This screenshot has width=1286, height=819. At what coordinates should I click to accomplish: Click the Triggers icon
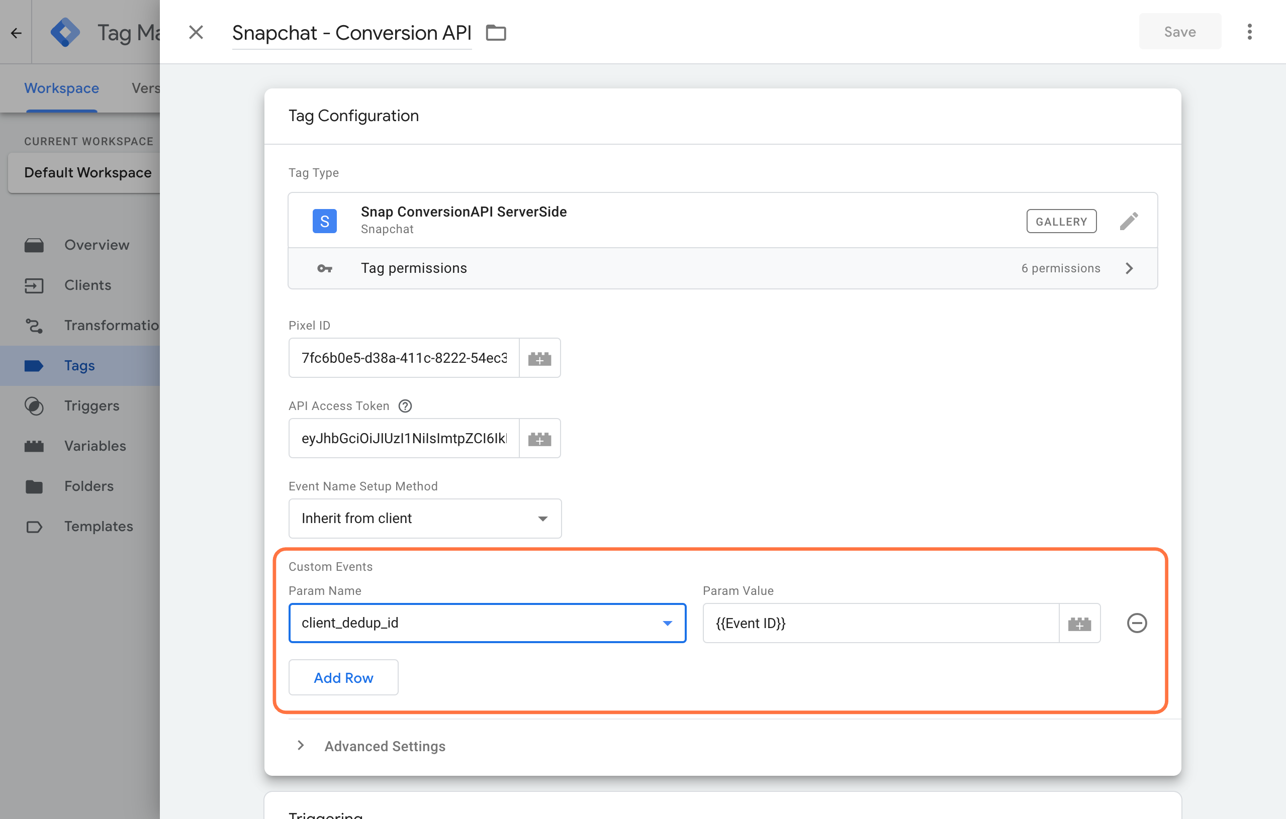pos(34,406)
